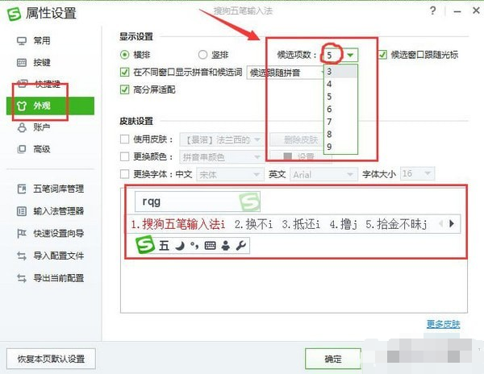The image size is (484, 374).
Task: Click the person account icon in preview toolbar
Action: [x=226, y=246]
